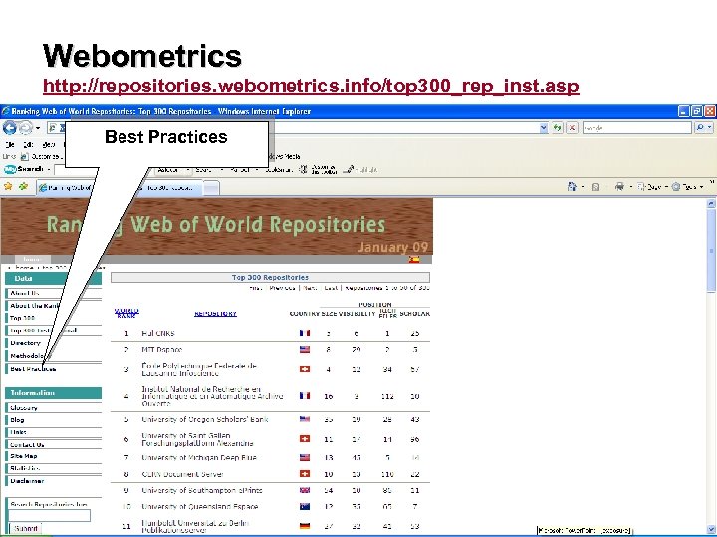Sort table by Repository header
Image resolution: width=717 pixels, height=537 pixels.
click(x=215, y=313)
